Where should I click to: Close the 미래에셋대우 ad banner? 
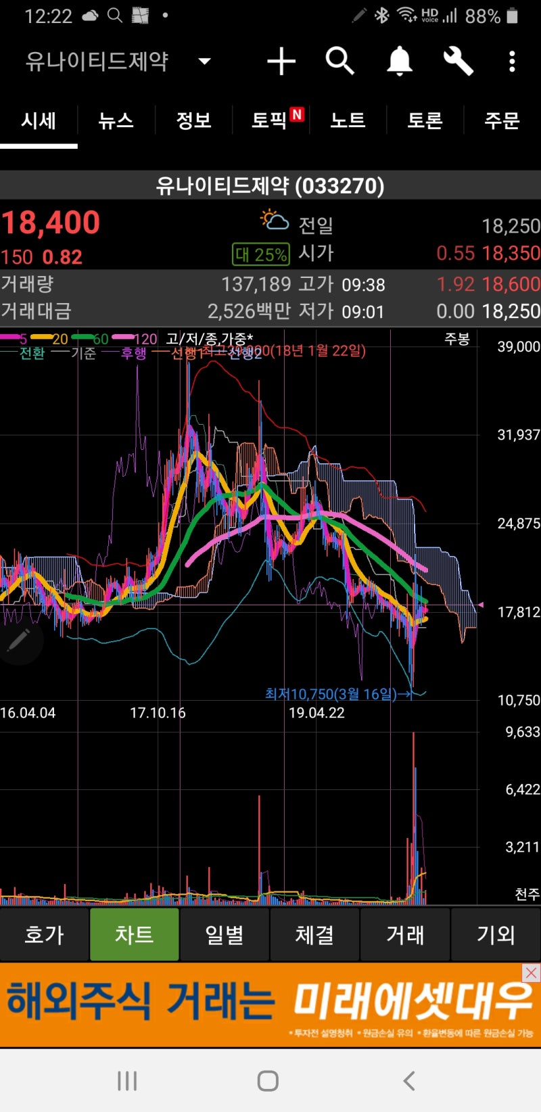tap(531, 973)
